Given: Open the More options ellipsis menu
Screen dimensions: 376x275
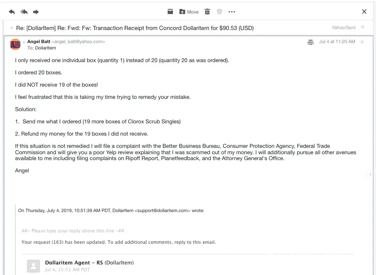Looking at the screenshot, I should (x=232, y=12).
